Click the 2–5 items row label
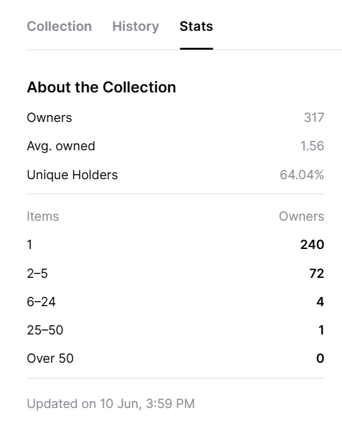 click(37, 273)
